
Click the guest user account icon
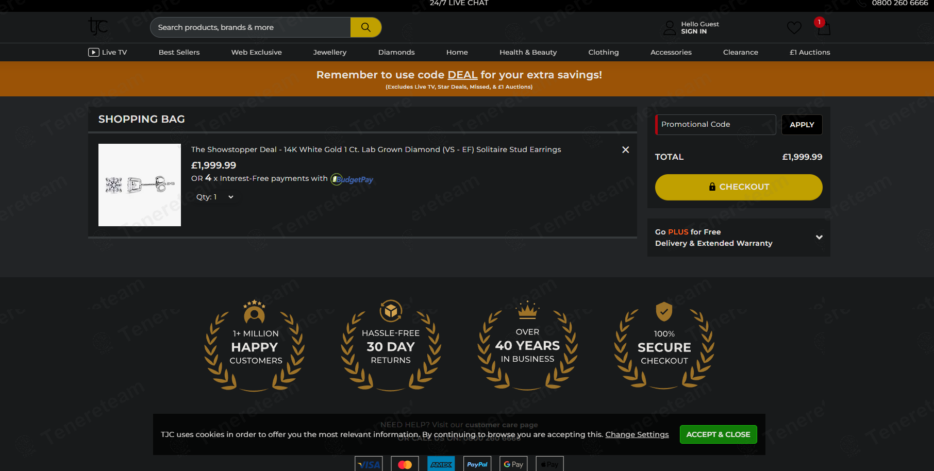coord(670,28)
